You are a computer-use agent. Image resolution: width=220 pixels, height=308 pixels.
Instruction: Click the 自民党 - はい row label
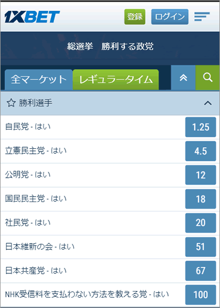click(28, 127)
